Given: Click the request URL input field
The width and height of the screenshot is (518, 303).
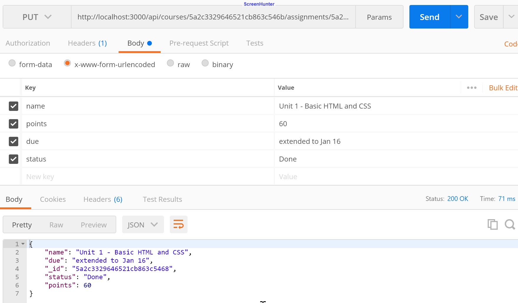Looking at the screenshot, I should click(213, 17).
